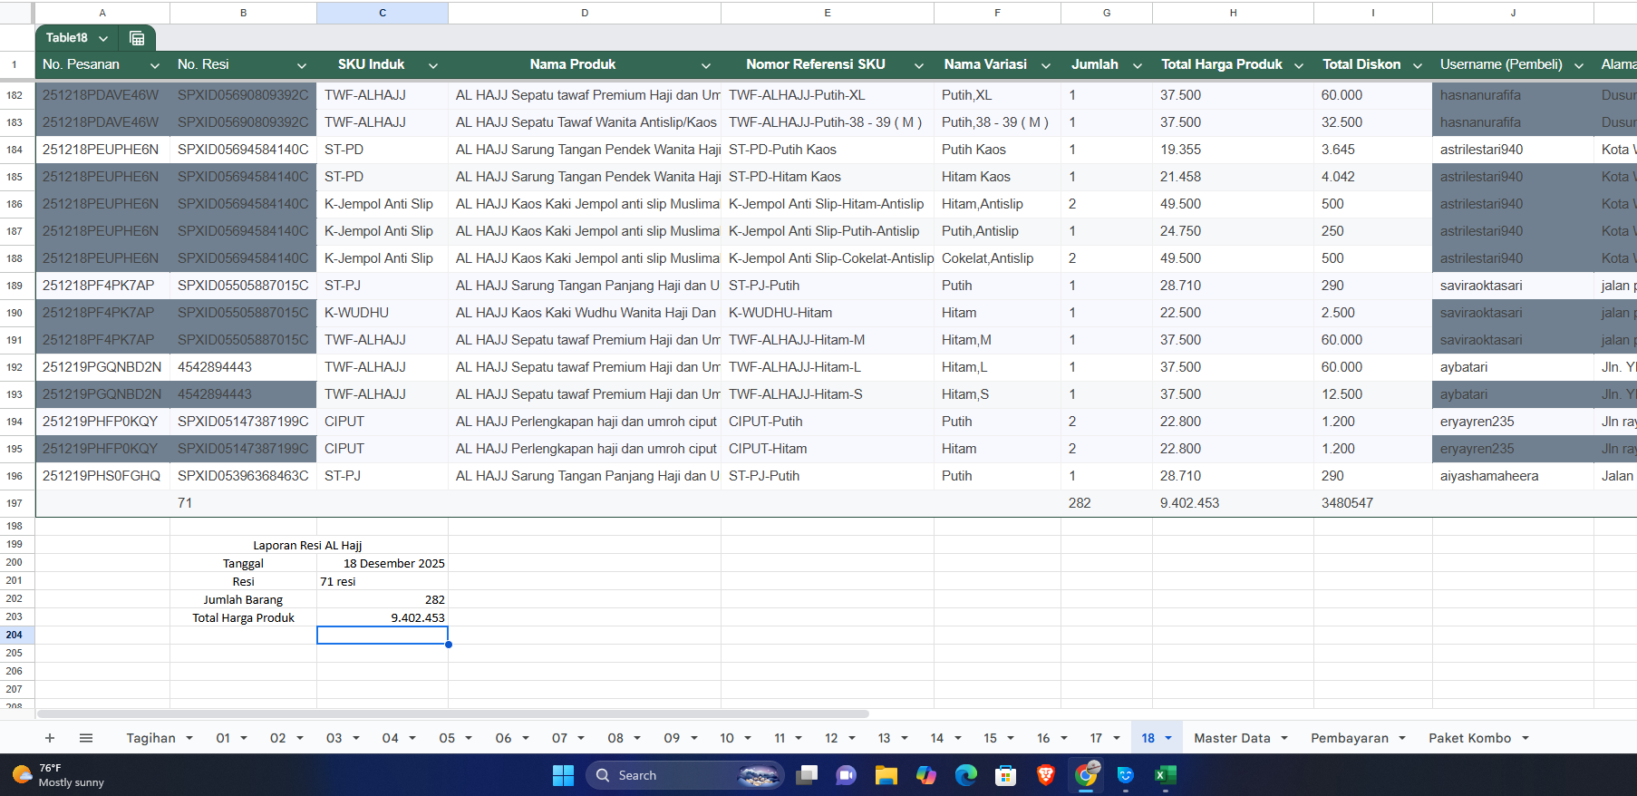Open the Nomor Referensi SKU filter dropdown
1637x796 pixels.
point(919,65)
